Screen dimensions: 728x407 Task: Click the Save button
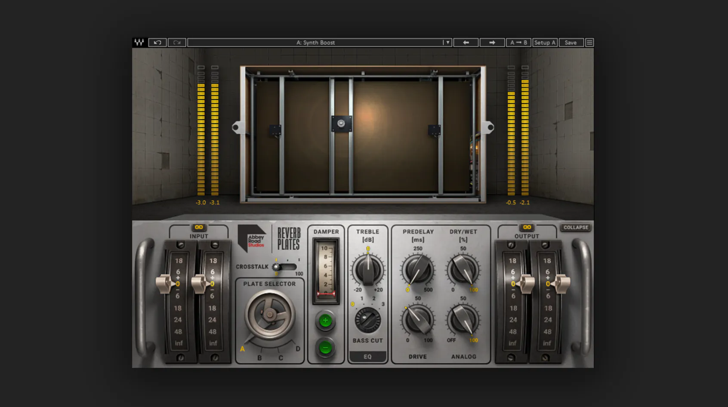[x=571, y=42]
